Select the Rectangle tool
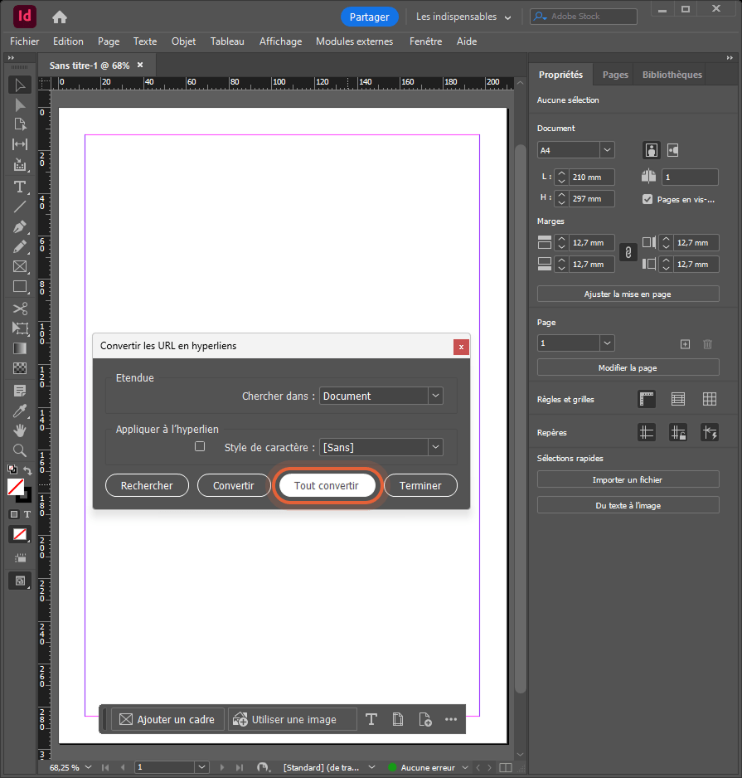Image resolution: width=742 pixels, height=778 pixels. tap(20, 287)
